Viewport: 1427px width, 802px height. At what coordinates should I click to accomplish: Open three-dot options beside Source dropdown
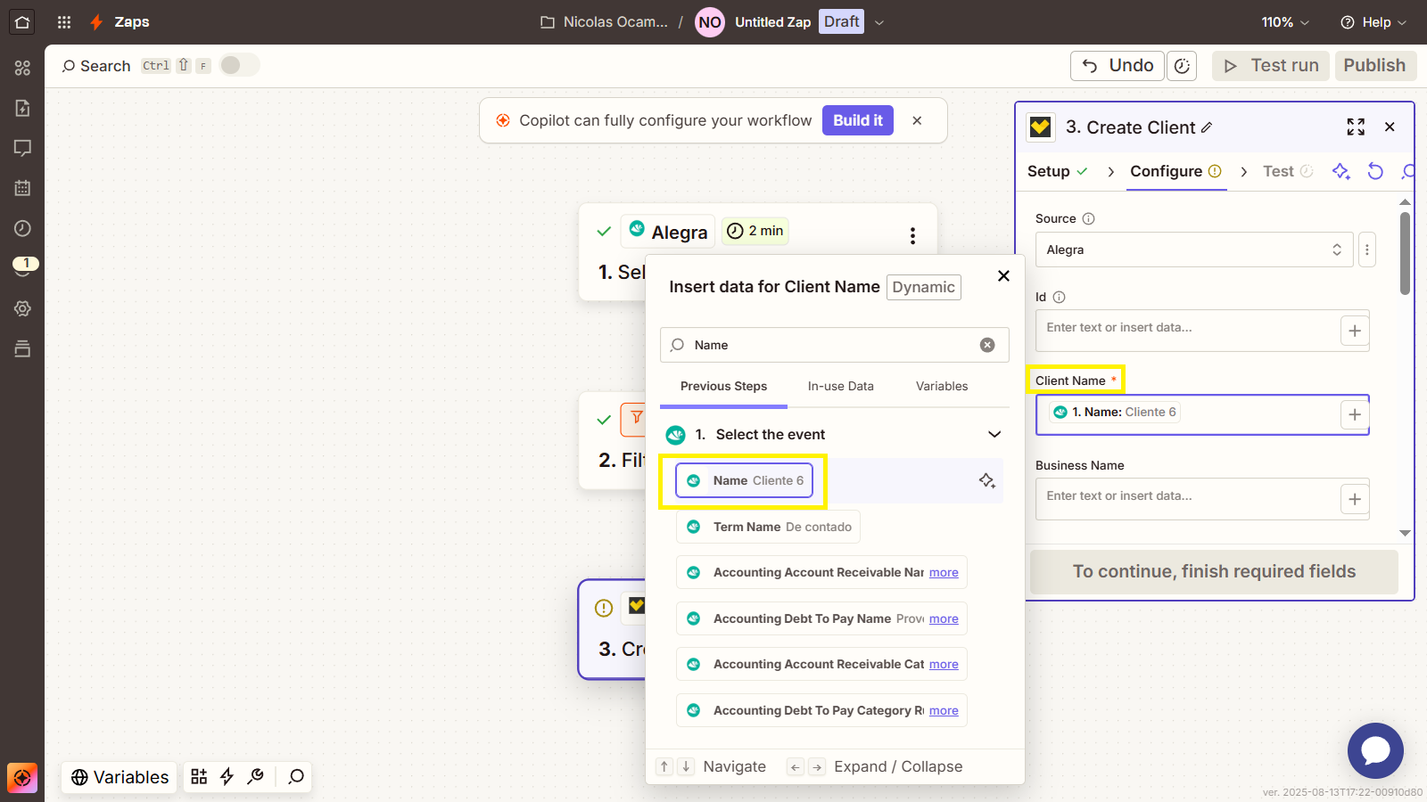(x=1367, y=250)
